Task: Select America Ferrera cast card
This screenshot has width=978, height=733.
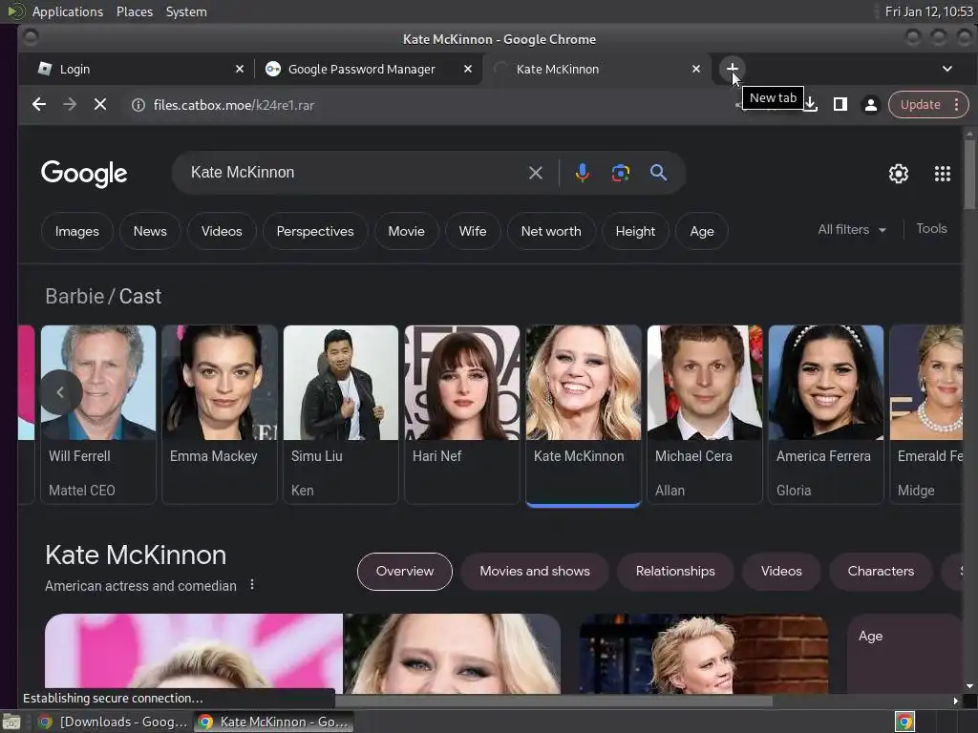Action: click(826, 414)
